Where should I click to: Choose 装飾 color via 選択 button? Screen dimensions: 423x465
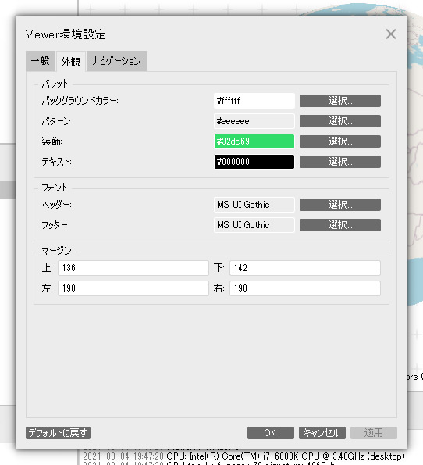point(340,141)
